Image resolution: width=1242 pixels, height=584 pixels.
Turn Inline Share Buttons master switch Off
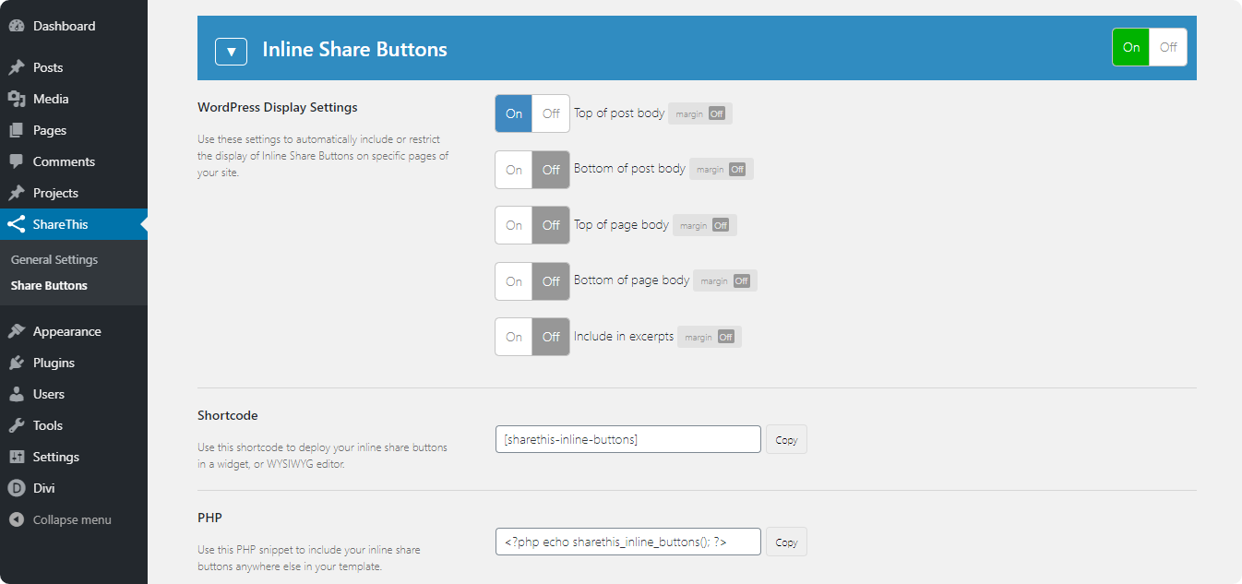point(1168,47)
